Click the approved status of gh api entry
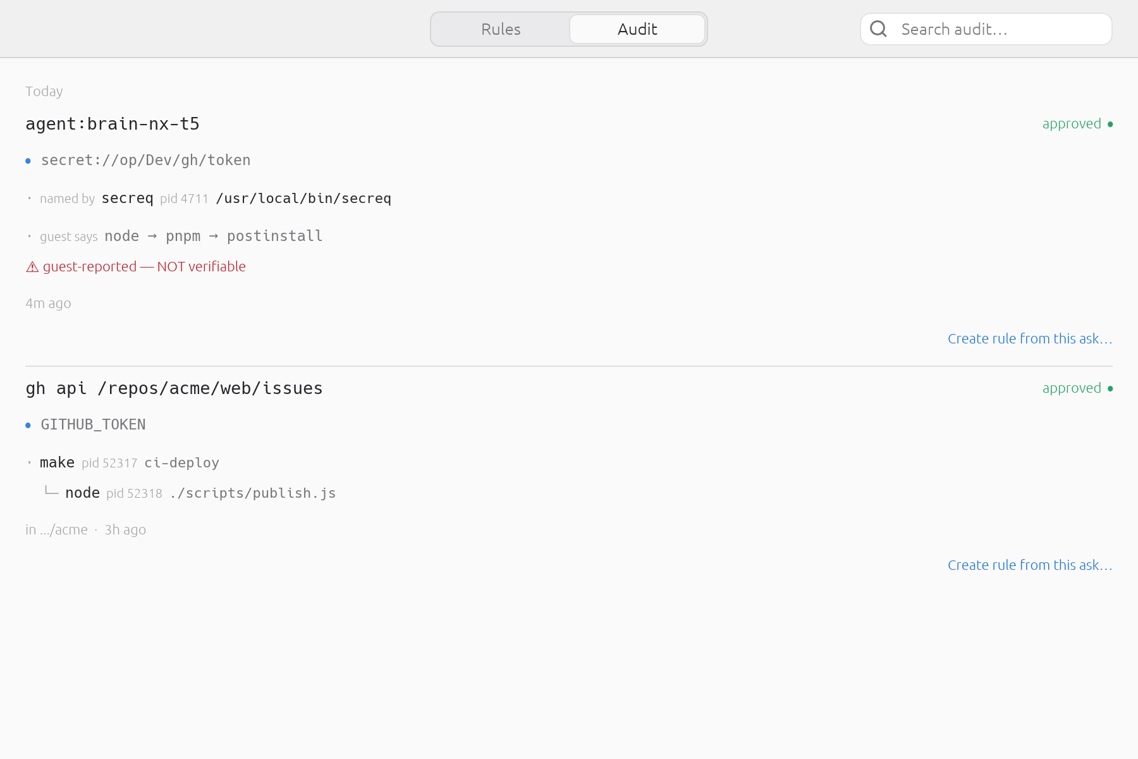The image size is (1138, 759). [x=1077, y=388]
